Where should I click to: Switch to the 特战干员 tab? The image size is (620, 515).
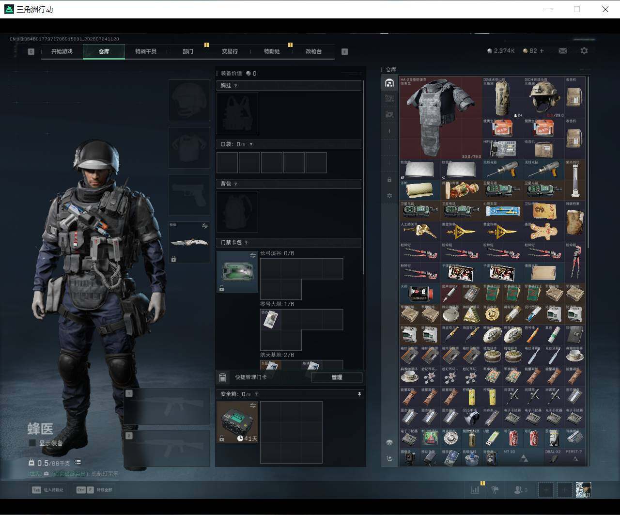point(146,51)
